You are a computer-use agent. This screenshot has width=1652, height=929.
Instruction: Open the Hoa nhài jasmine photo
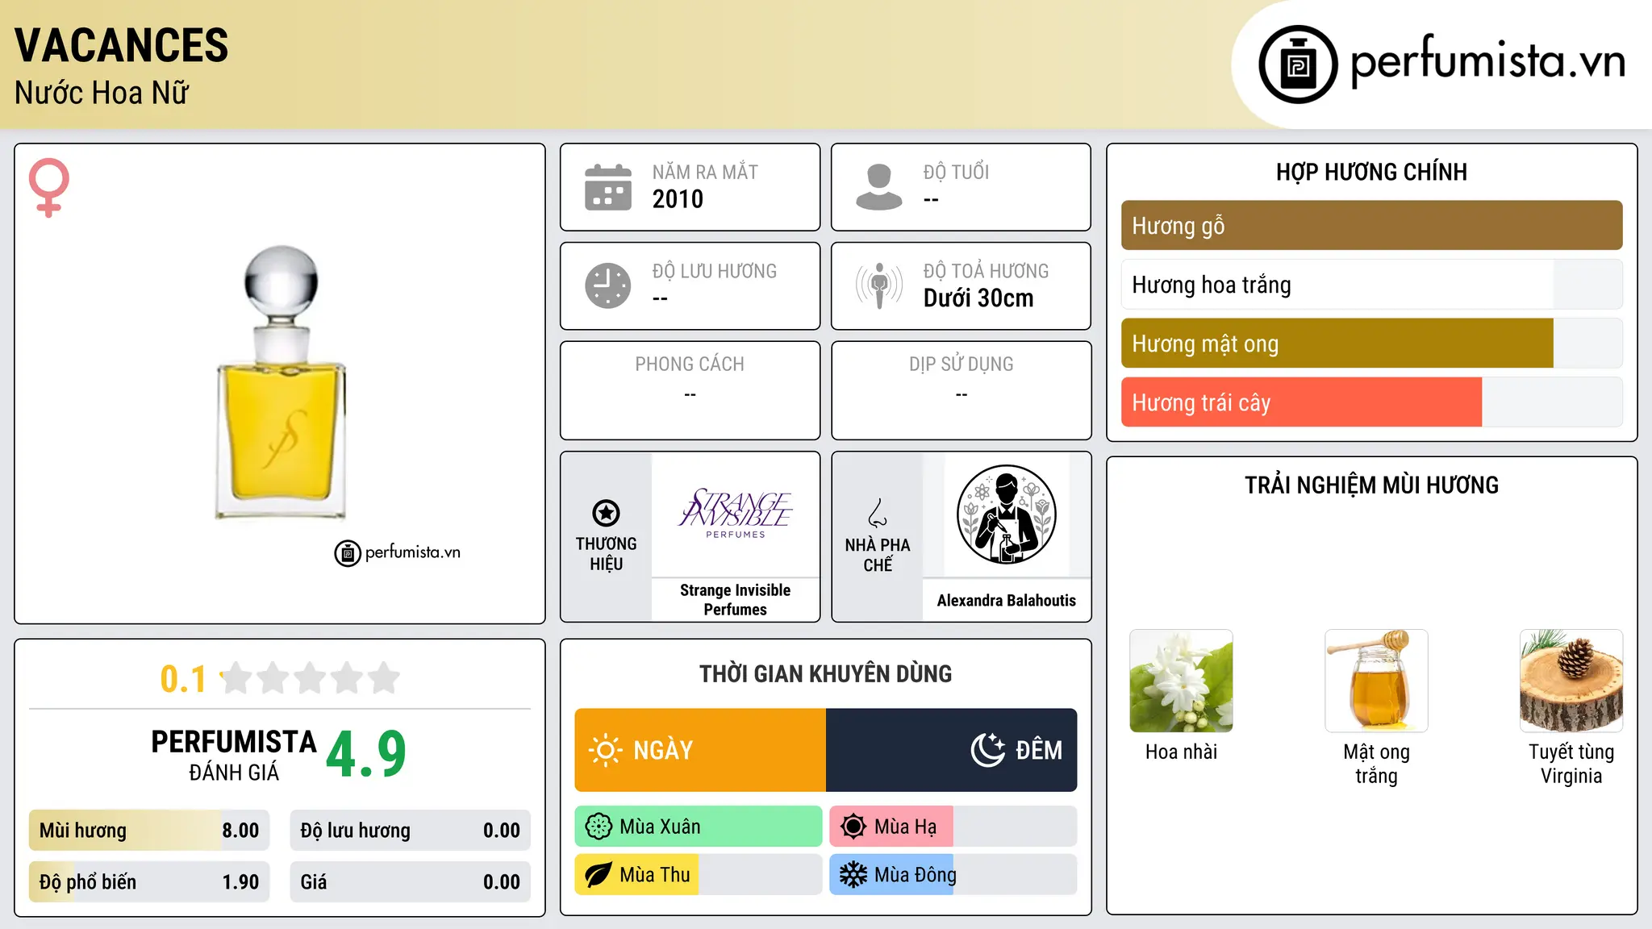pos(1182,681)
